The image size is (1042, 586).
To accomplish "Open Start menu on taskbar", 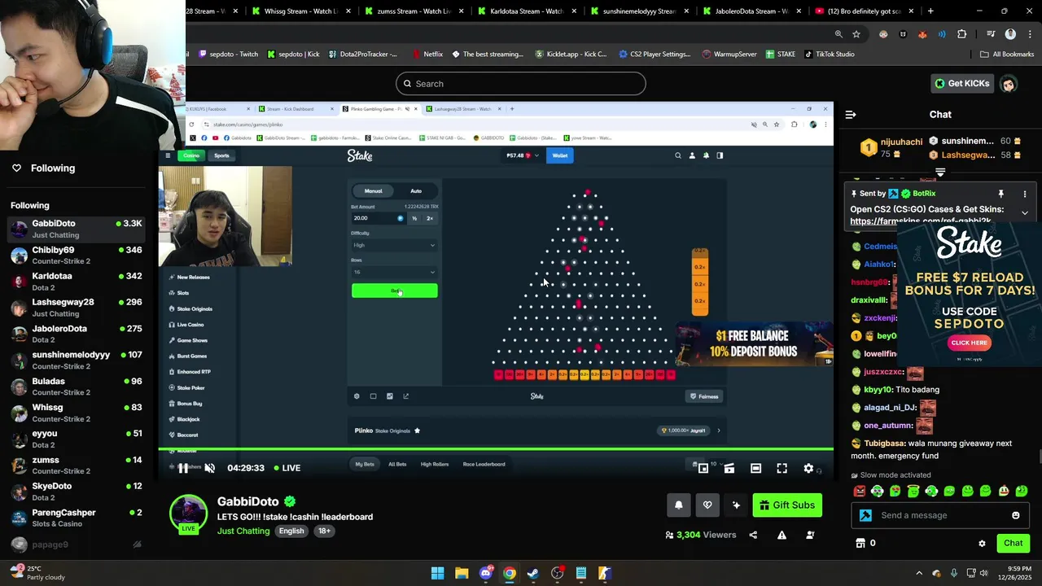I will click(437, 573).
